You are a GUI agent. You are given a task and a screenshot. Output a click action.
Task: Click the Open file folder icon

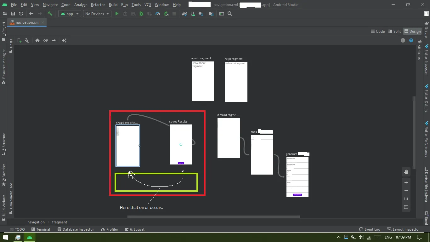[x=5, y=14]
